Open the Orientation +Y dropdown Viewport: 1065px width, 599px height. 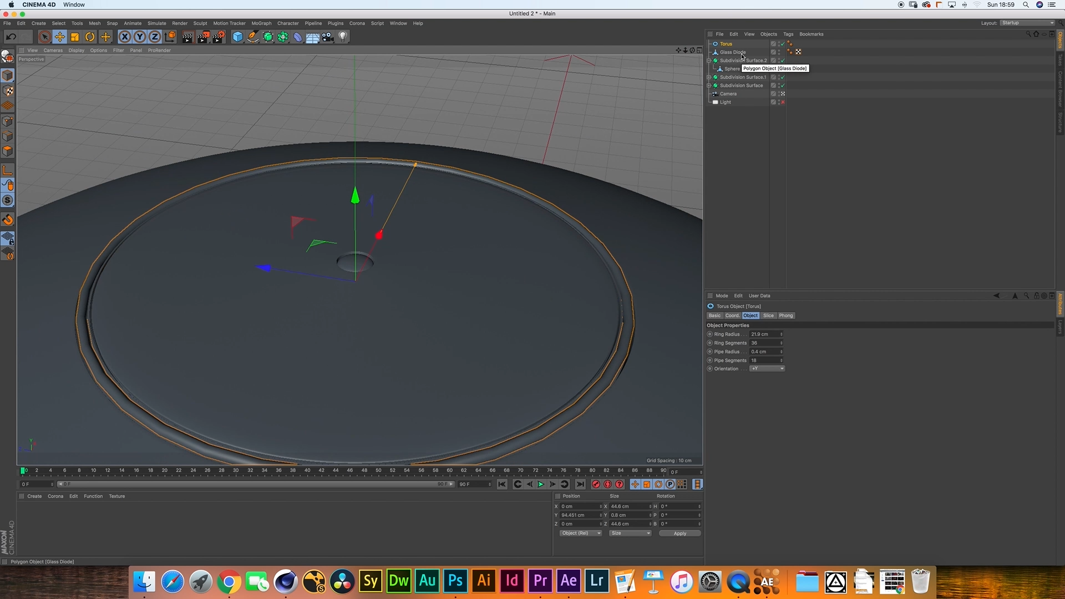(768, 369)
